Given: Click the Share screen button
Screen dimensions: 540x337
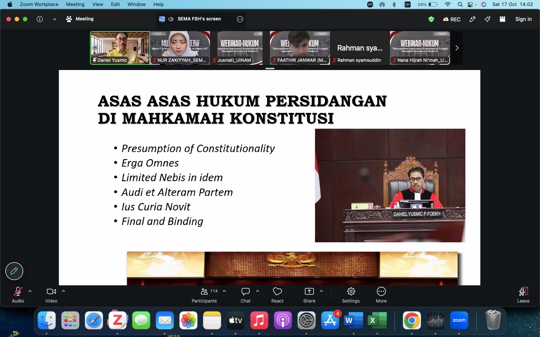Looking at the screenshot, I should [309, 295].
